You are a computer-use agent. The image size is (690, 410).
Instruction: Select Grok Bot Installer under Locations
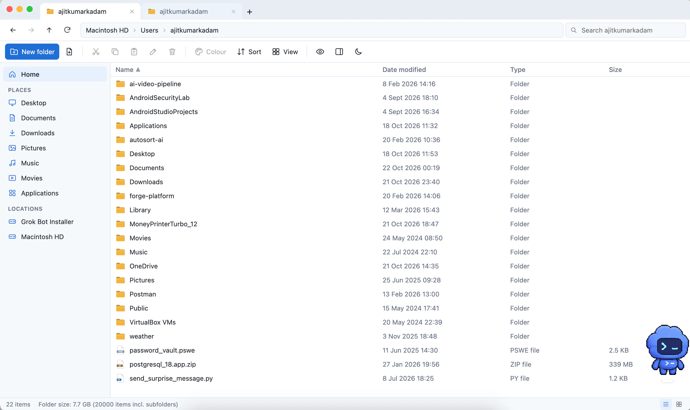pos(55,222)
